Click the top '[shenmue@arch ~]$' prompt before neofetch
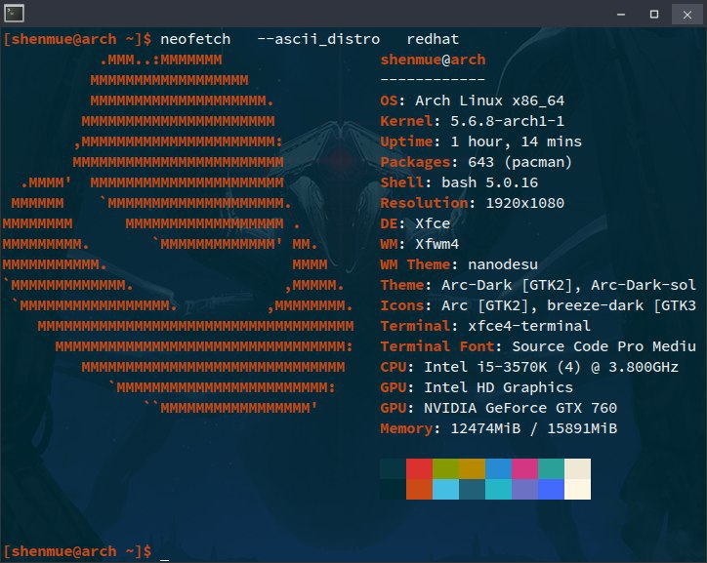This screenshot has height=563, width=707. (77, 39)
